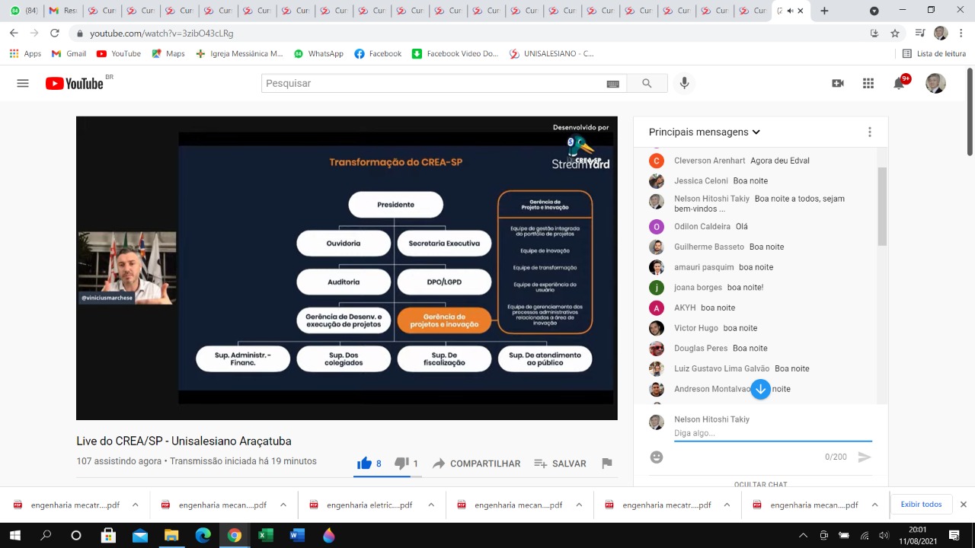
Task: Show all downloads with Exibir todos
Action: pos(921,505)
